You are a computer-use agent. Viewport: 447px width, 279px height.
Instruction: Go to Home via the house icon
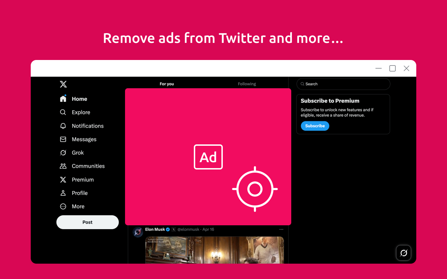[x=63, y=99]
